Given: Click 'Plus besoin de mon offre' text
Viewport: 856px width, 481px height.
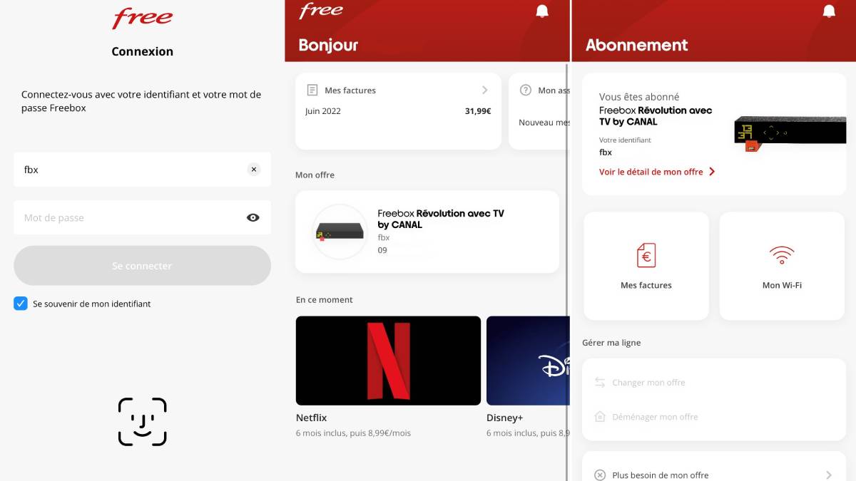Looking at the screenshot, I should click(x=661, y=475).
